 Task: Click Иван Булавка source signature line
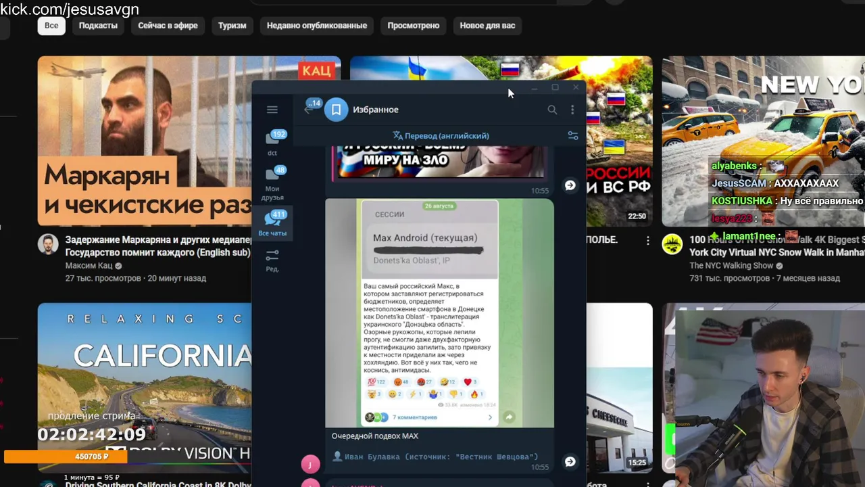click(x=435, y=457)
